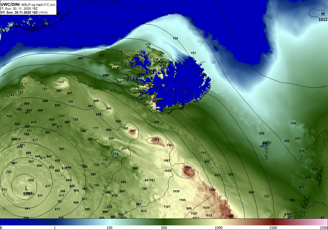
Task: Click the 929 value near the low
Action: pos(31,180)
